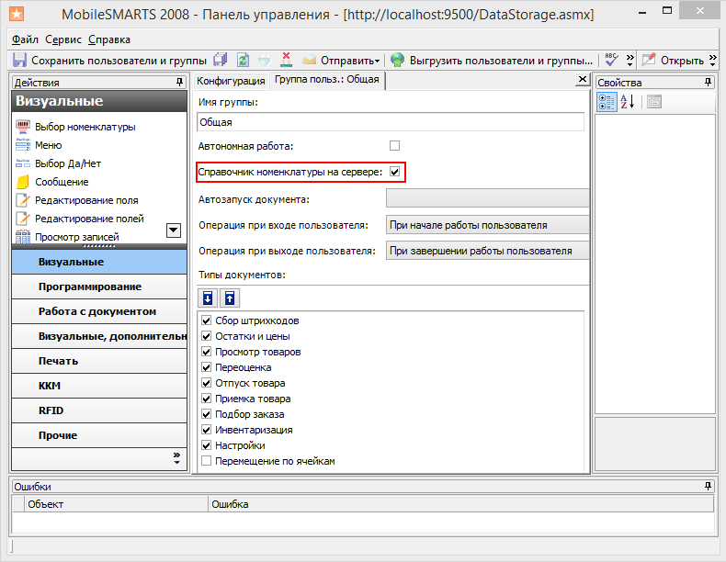Open Визуальные action group

99,262
